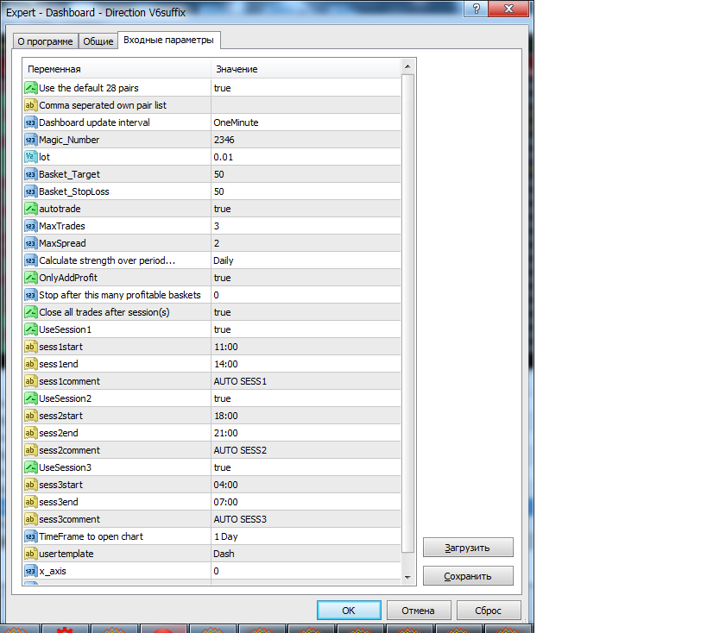Click the integer icon beside Basket_StopLoss

click(x=31, y=191)
